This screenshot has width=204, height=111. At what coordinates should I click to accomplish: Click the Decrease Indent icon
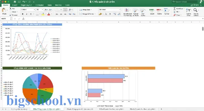point(70,14)
